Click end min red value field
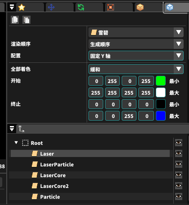Viewport: 189px width, 205px height. coord(96,104)
